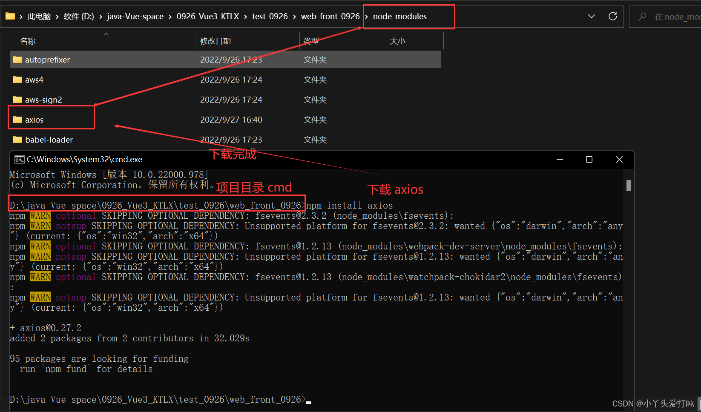
Task: Click the axios folder icon
Action: pyautogui.click(x=17, y=120)
